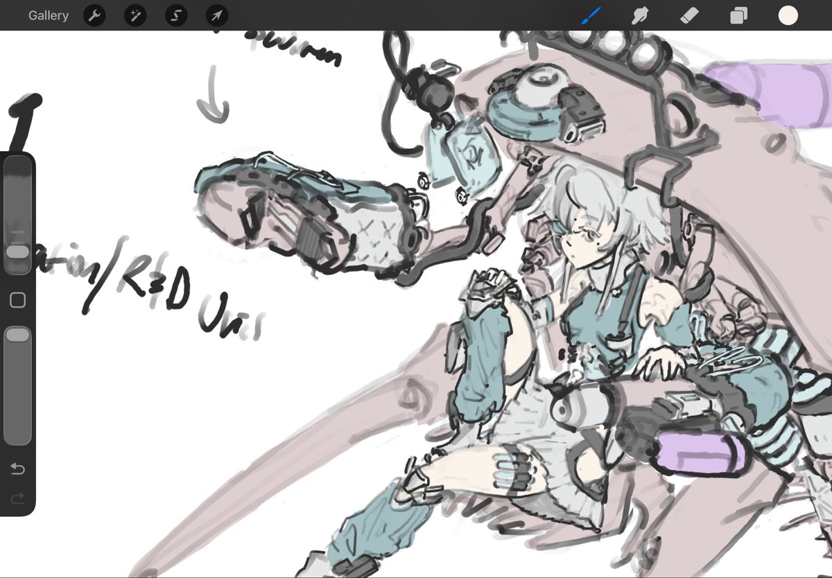Open the Actions wrench menu
Screen dimensions: 832x578
pos(94,15)
